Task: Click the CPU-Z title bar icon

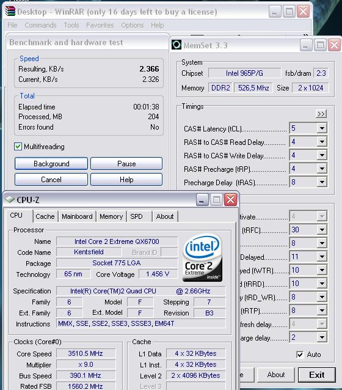Action: (10, 199)
